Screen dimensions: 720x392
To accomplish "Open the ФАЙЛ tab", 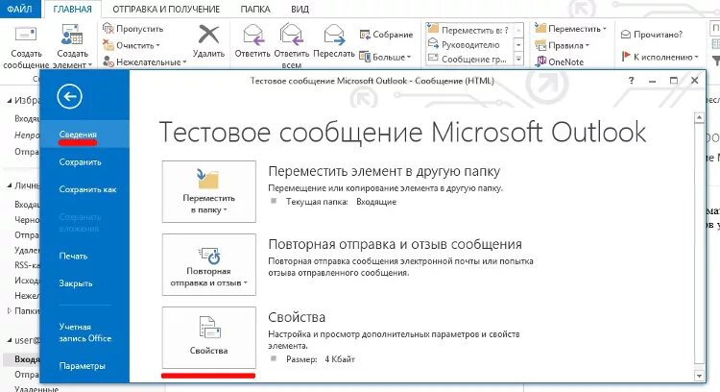I will pyautogui.click(x=19, y=9).
